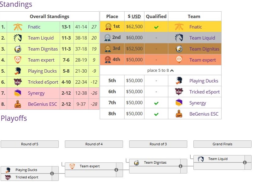Click the Playoffs section heading

(x=14, y=118)
